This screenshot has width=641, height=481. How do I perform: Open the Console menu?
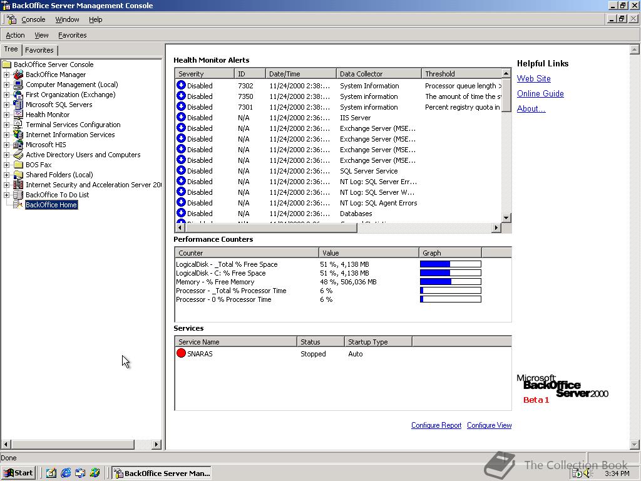(x=33, y=19)
